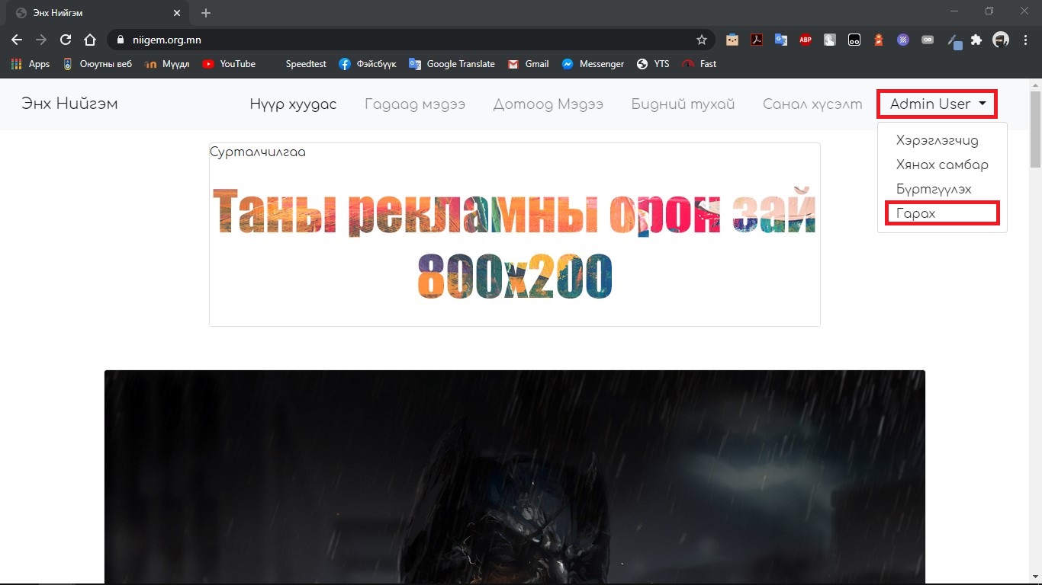Click the Google Translate extension icon
This screenshot has width=1042, height=585.
click(x=780, y=40)
